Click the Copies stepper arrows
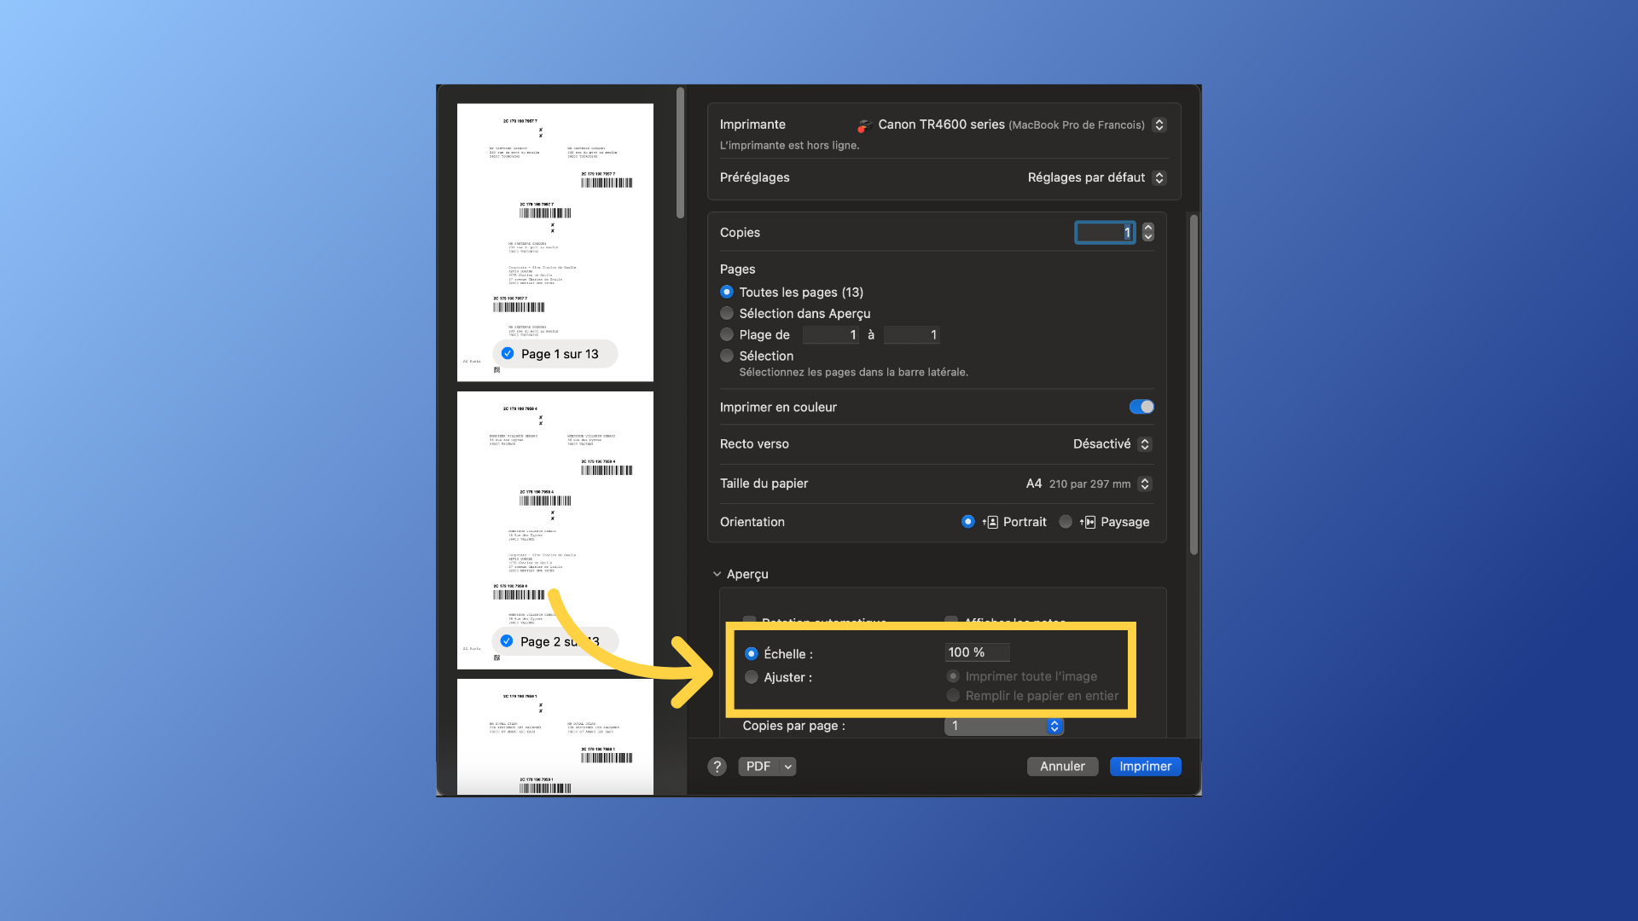Image resolution: width=1638 pixels, height=921 pixels. coord(1148,232)
